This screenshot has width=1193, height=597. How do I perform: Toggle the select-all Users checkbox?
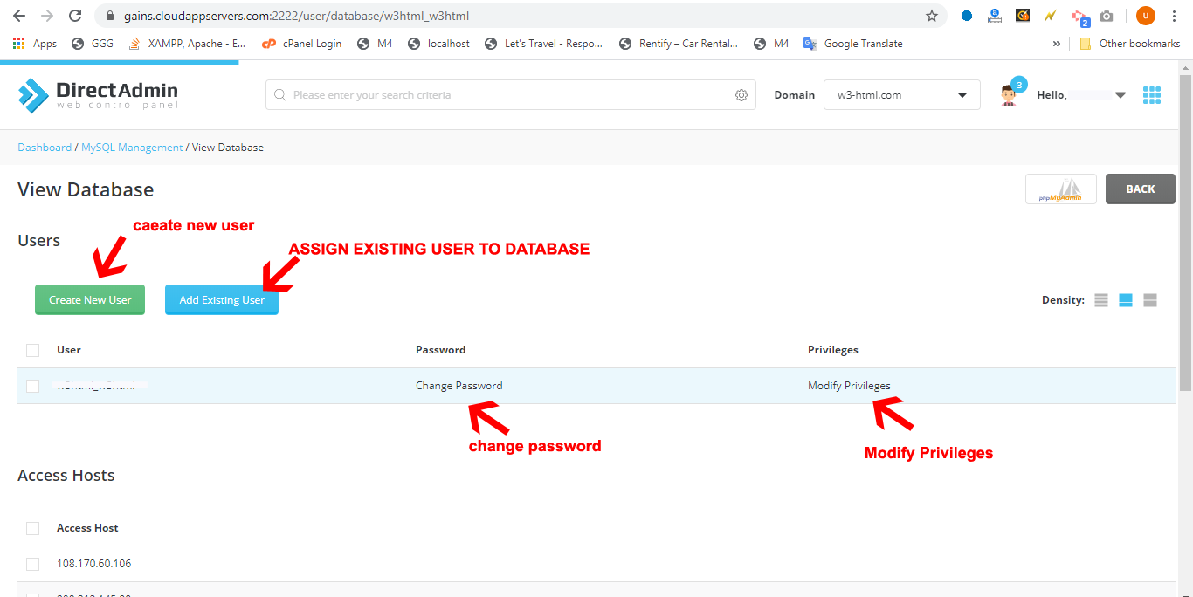click(x=33, y=350)
